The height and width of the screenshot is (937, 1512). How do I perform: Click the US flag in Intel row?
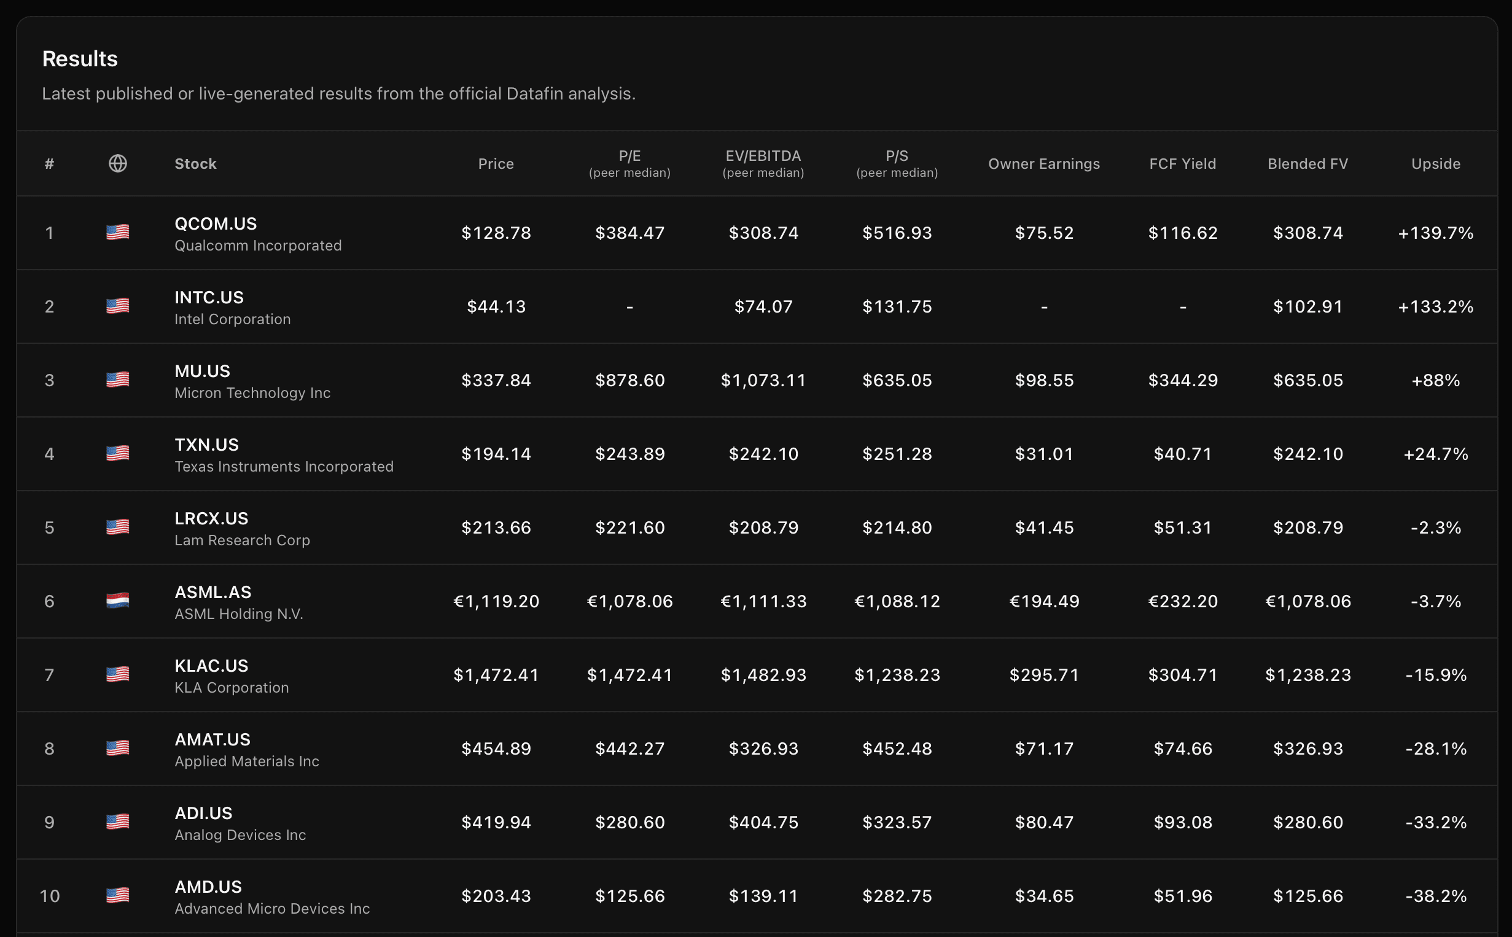coord(118,306)
